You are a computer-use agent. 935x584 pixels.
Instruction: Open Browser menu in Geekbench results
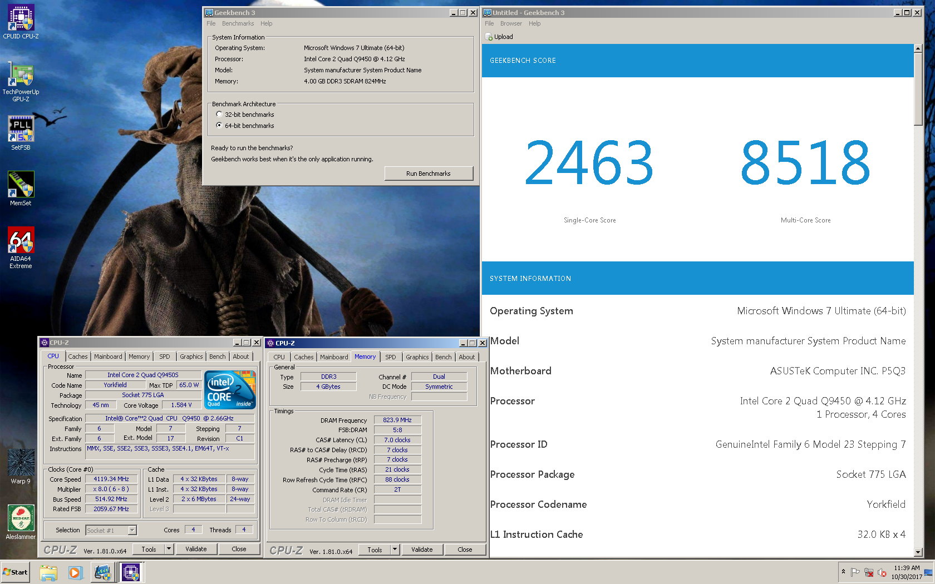point(511,23)
